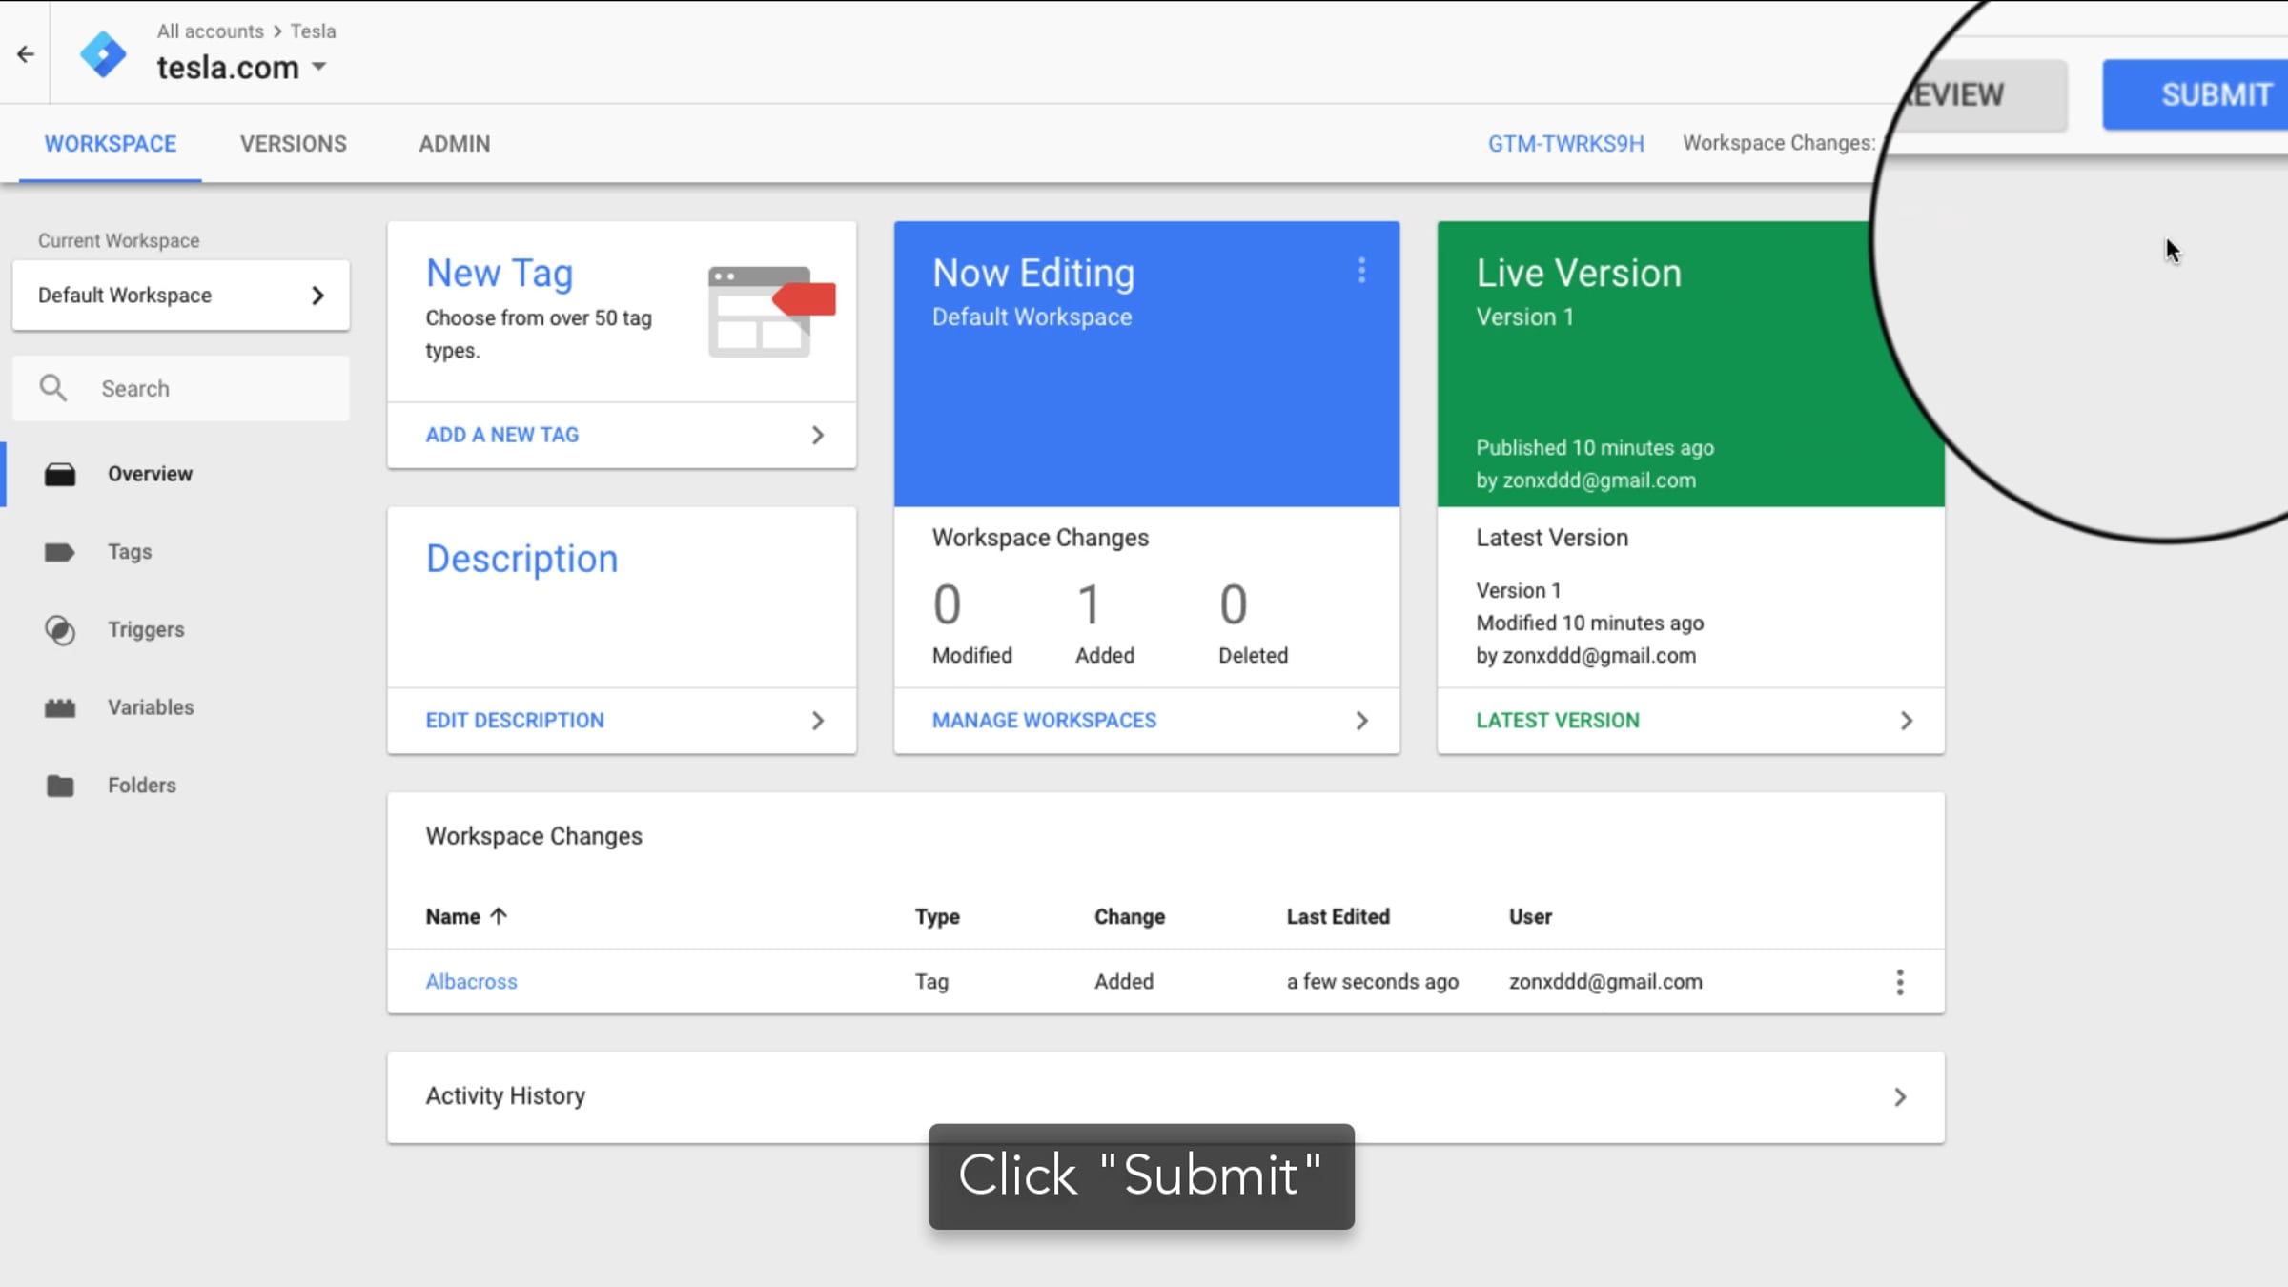Click the search magnifier icon
2288x1287 pixels.
tap(53, 388)
